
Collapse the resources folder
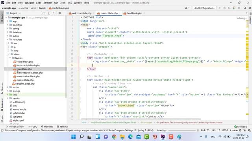pyautogui.click(x=7, y=40)
